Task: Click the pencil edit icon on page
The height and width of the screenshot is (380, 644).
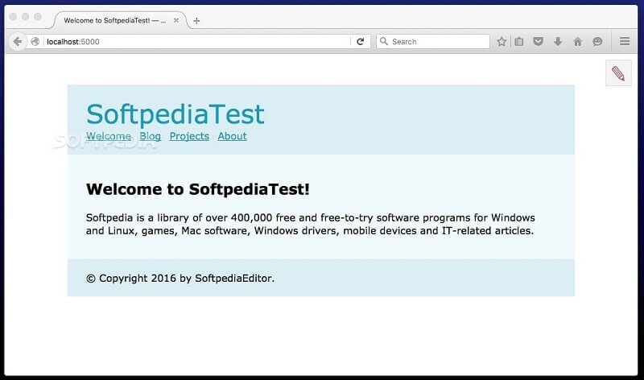Action: (x=618, y=73)
